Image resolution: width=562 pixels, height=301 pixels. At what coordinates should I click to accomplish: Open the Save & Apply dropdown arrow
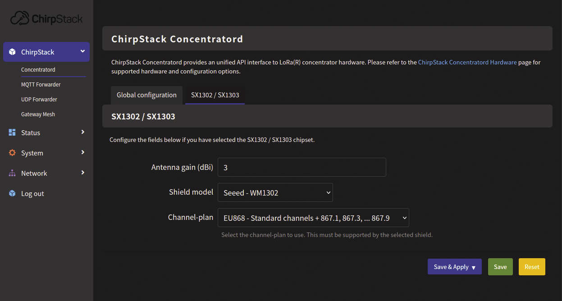[474, 267]
